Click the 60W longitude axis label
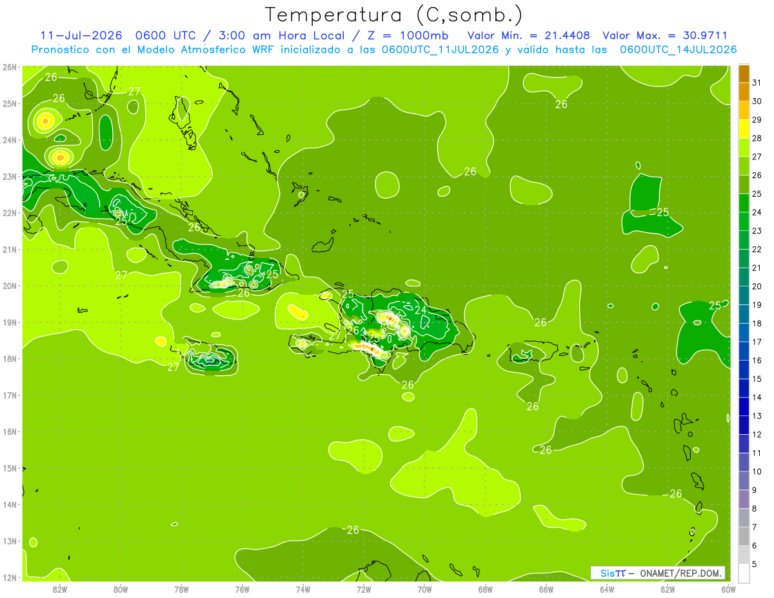Viewport: 774px width, 598px height. click(x=728, y=590)
